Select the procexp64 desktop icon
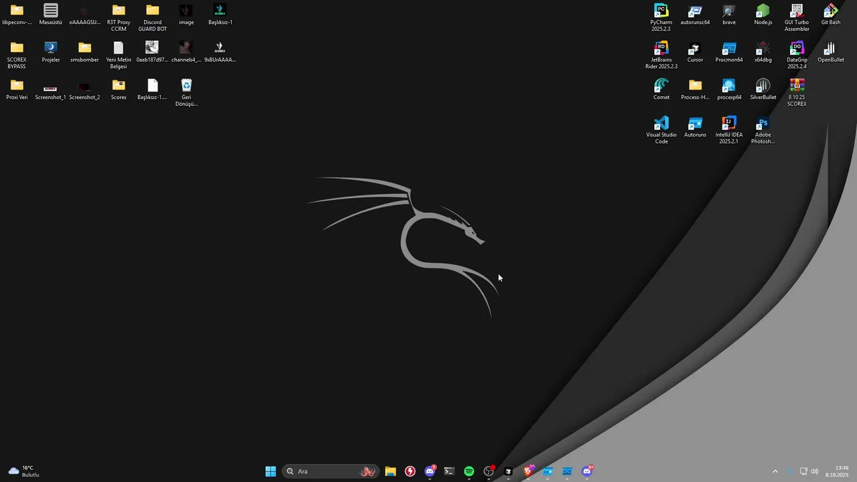 click(x=729, y=90)
